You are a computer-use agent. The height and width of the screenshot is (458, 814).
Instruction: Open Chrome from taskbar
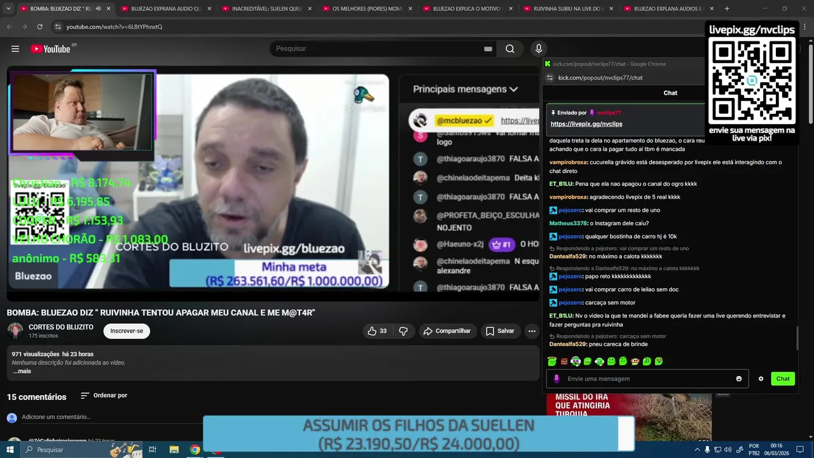(x=195, y=450)
